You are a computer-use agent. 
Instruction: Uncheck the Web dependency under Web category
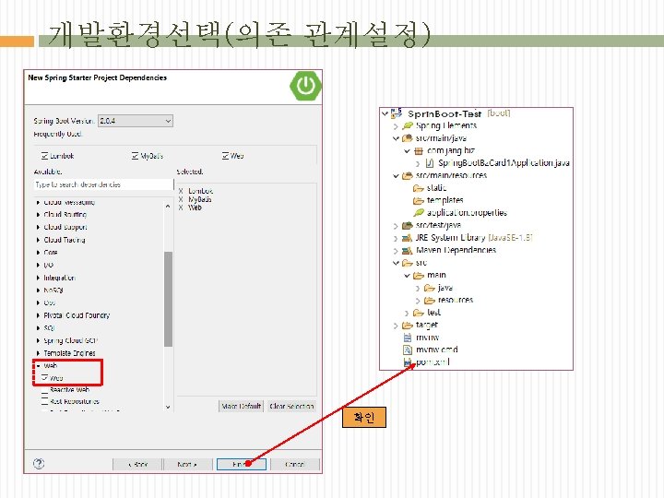coord(44,377)
